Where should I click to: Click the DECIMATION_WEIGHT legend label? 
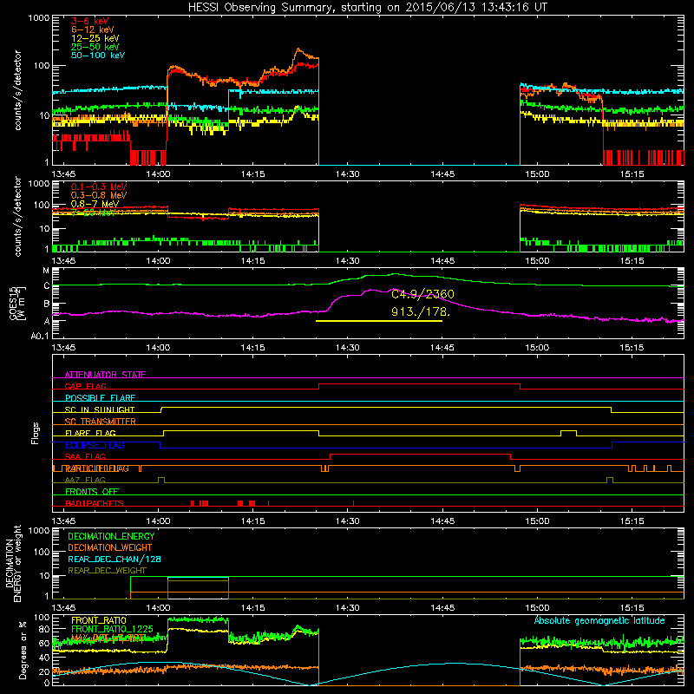[x=110, y=548]
